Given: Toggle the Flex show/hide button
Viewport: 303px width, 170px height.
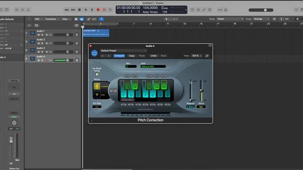Looking at the screenshot, I should point(94,19).
